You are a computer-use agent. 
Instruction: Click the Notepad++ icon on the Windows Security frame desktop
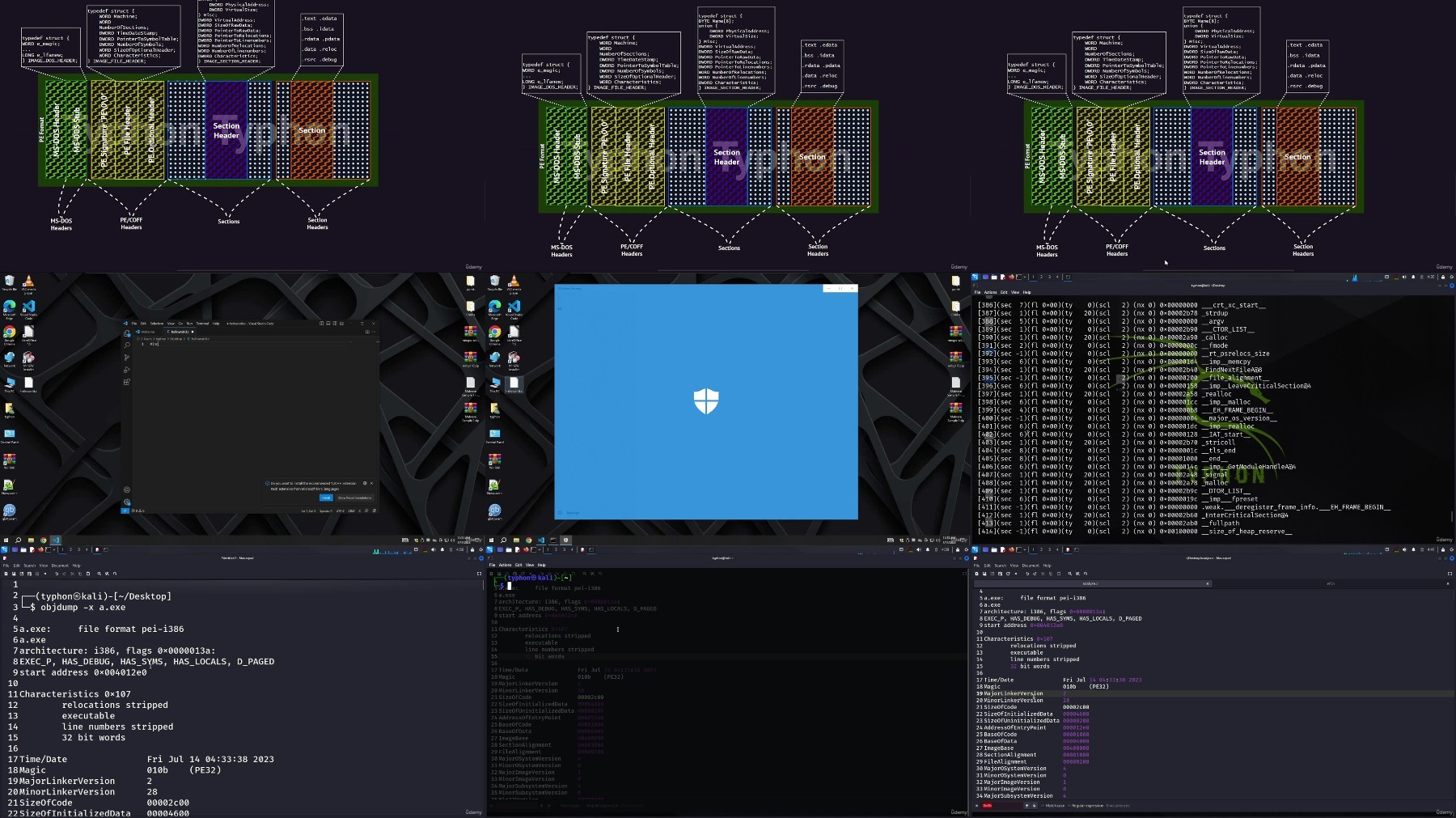(494, 486)
